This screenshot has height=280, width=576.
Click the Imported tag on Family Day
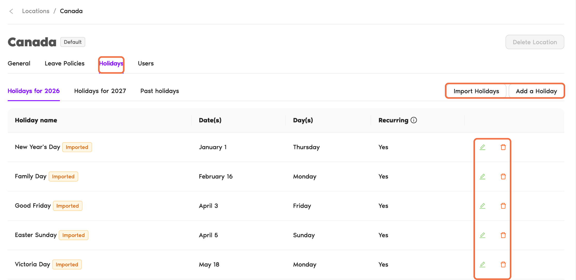click(63, 176)
